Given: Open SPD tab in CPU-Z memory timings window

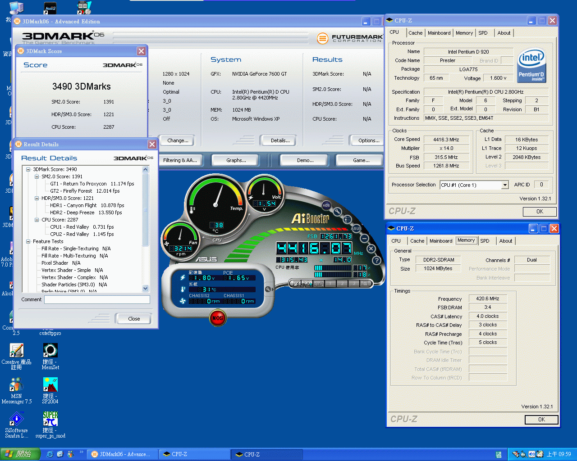Looking at the screenshot, I should [485, 241].
